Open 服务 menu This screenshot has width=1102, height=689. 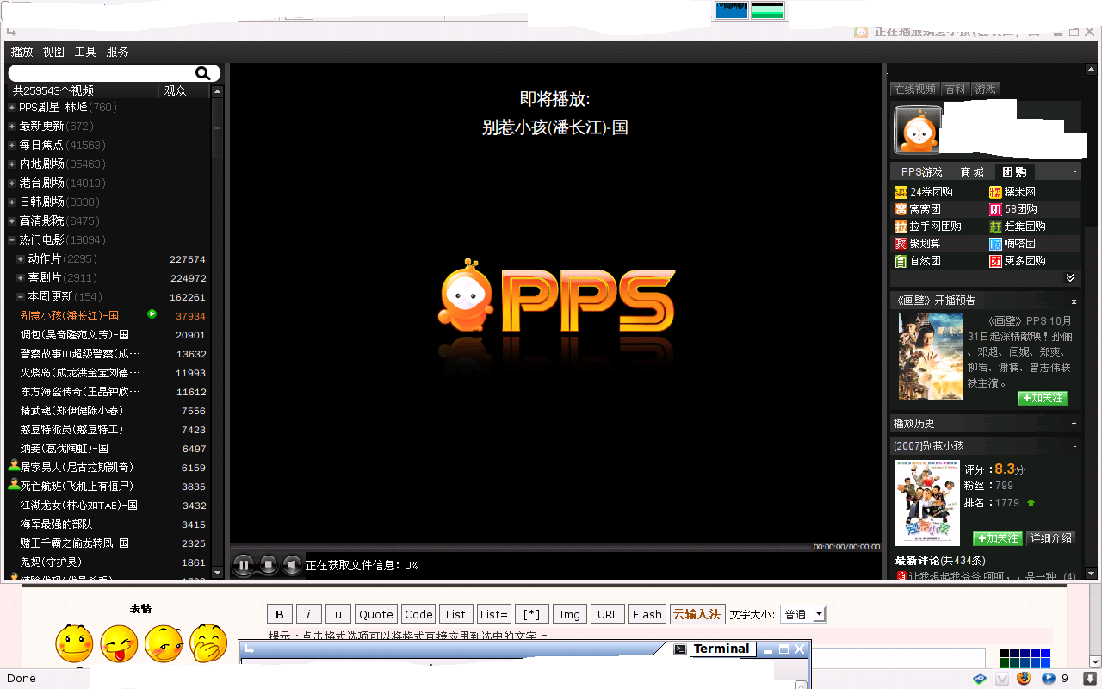point(118,52)
